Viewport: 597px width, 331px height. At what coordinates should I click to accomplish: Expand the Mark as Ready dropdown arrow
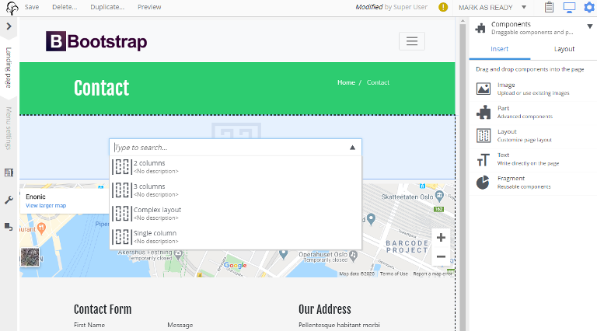[524, 7]
